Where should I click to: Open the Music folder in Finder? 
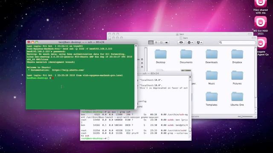coord(212,77)
